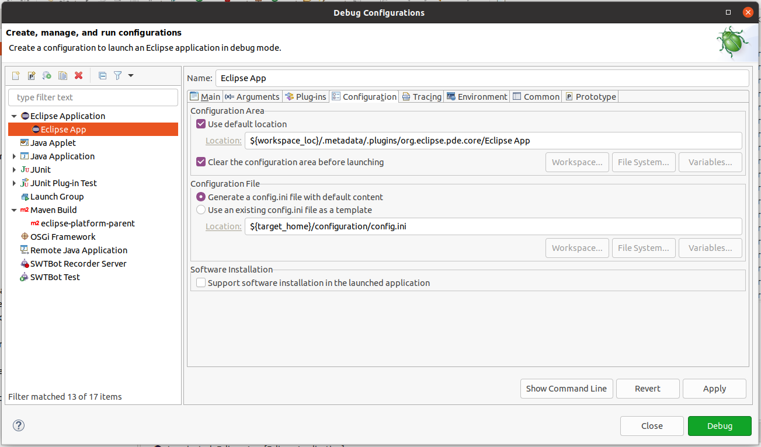
Task: Open the Tracing tab
Action: point(422,97)
